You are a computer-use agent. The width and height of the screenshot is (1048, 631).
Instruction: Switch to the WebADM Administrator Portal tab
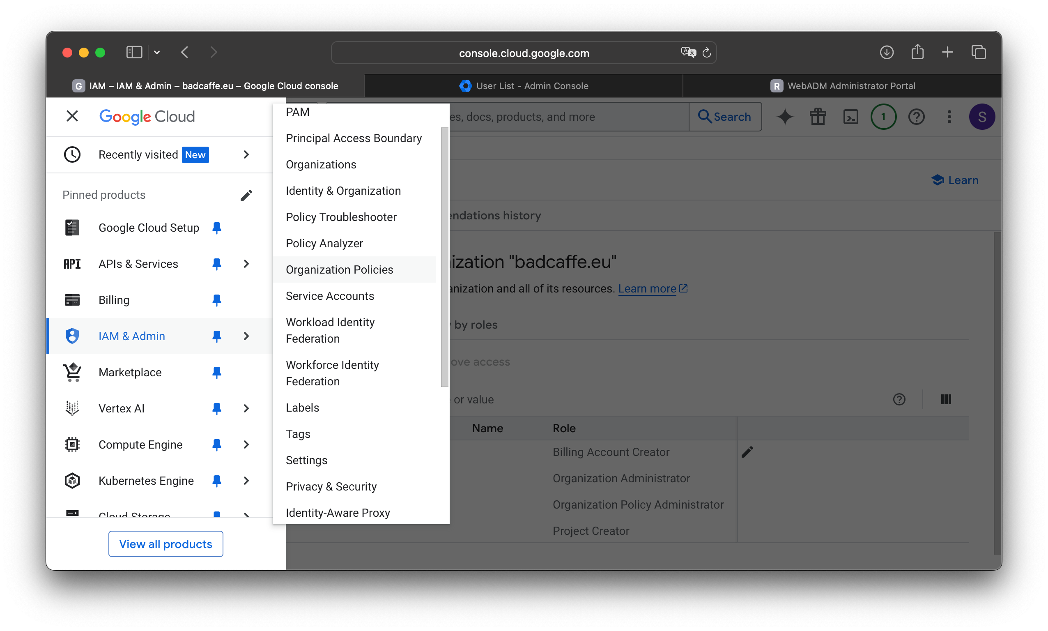click(842, 86)
